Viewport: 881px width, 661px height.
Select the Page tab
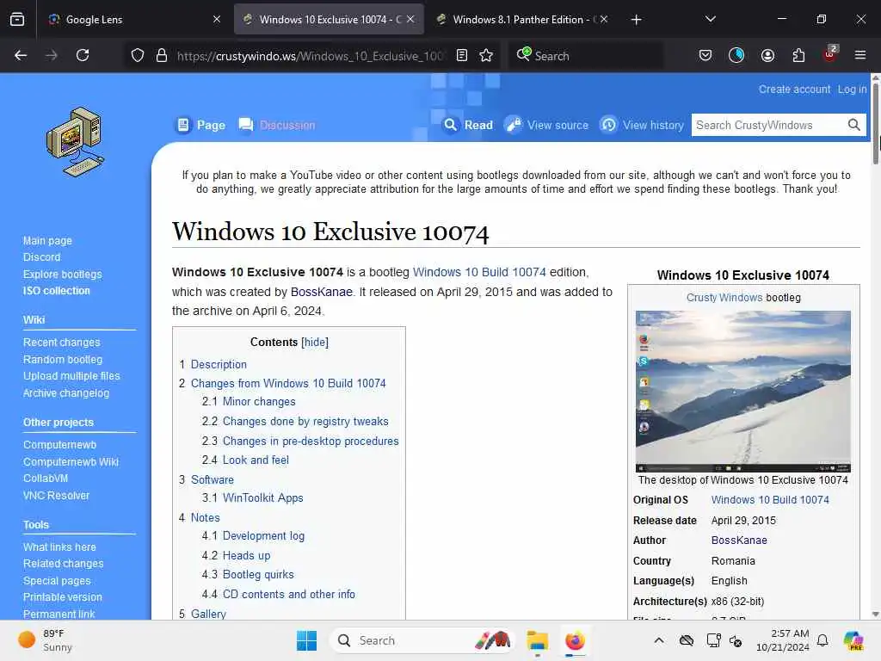pyautogui.click(x=201, y=125)
